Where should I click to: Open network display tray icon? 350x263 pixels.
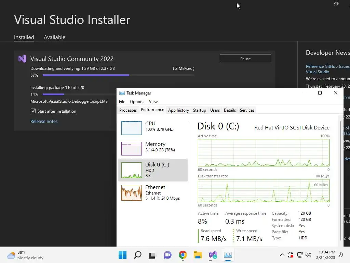300,255
